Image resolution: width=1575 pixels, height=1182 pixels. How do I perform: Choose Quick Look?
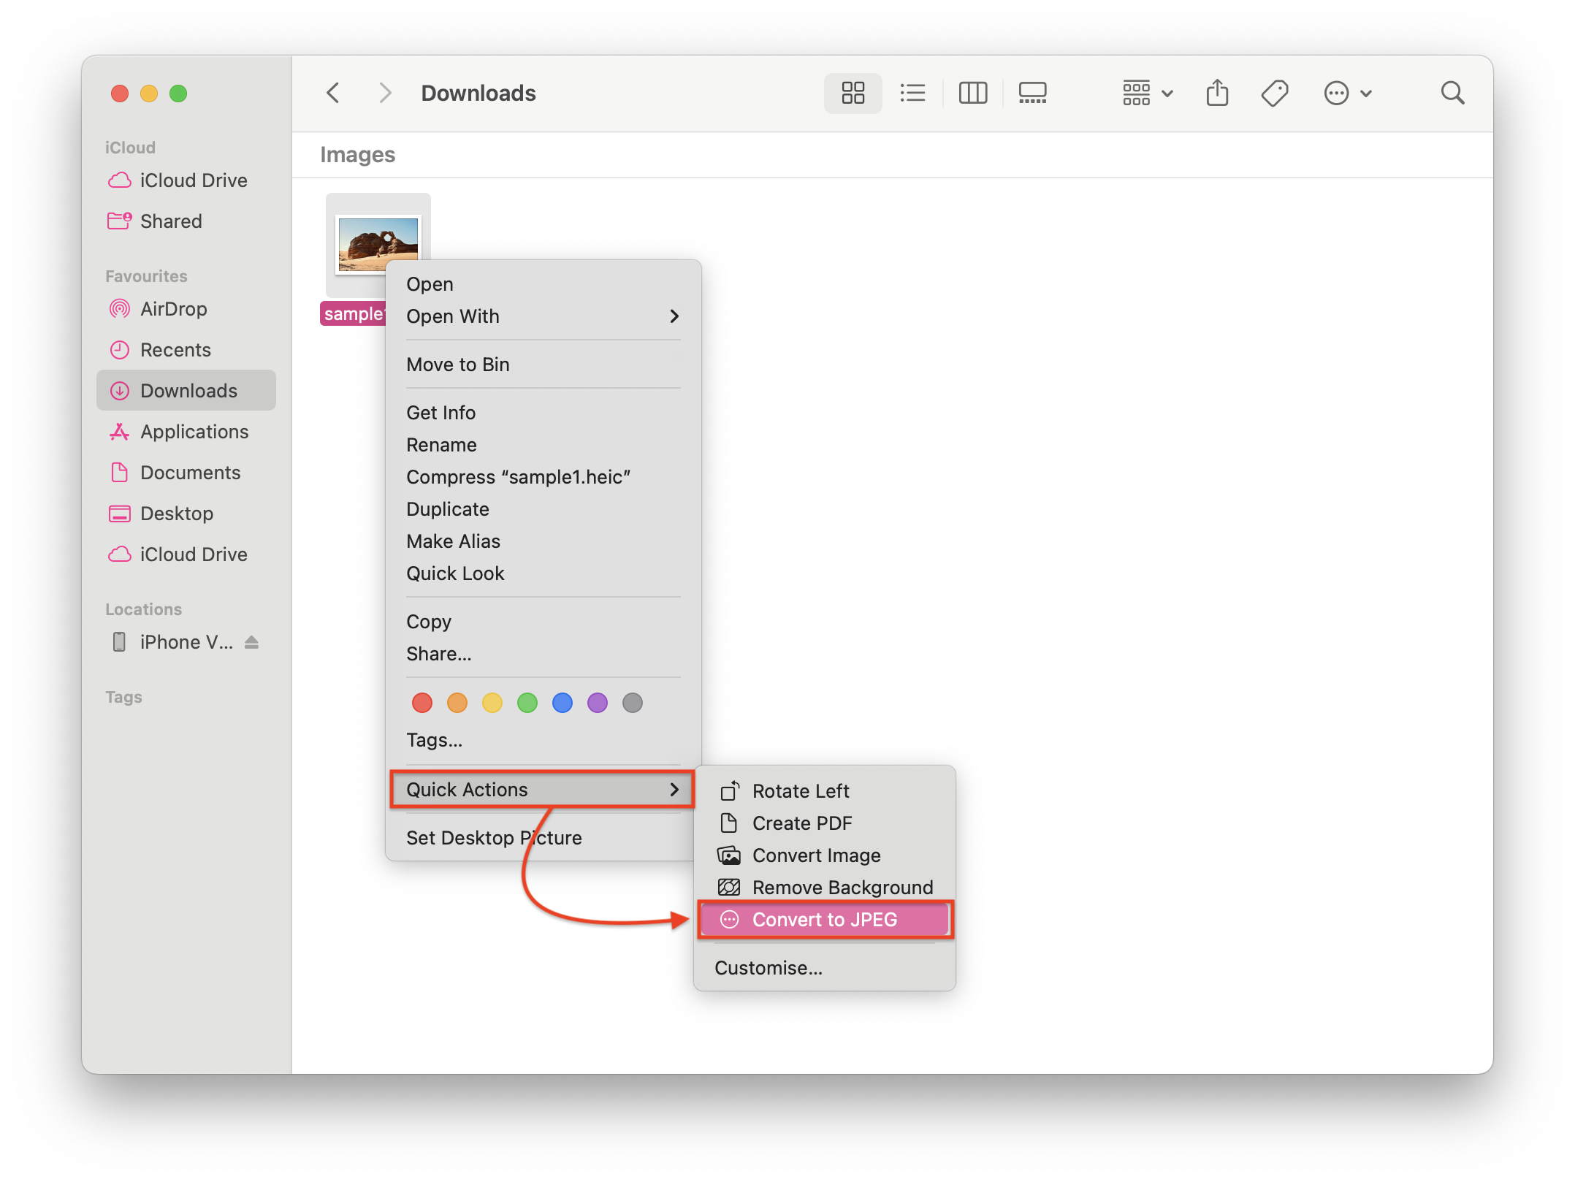(544, 573)
